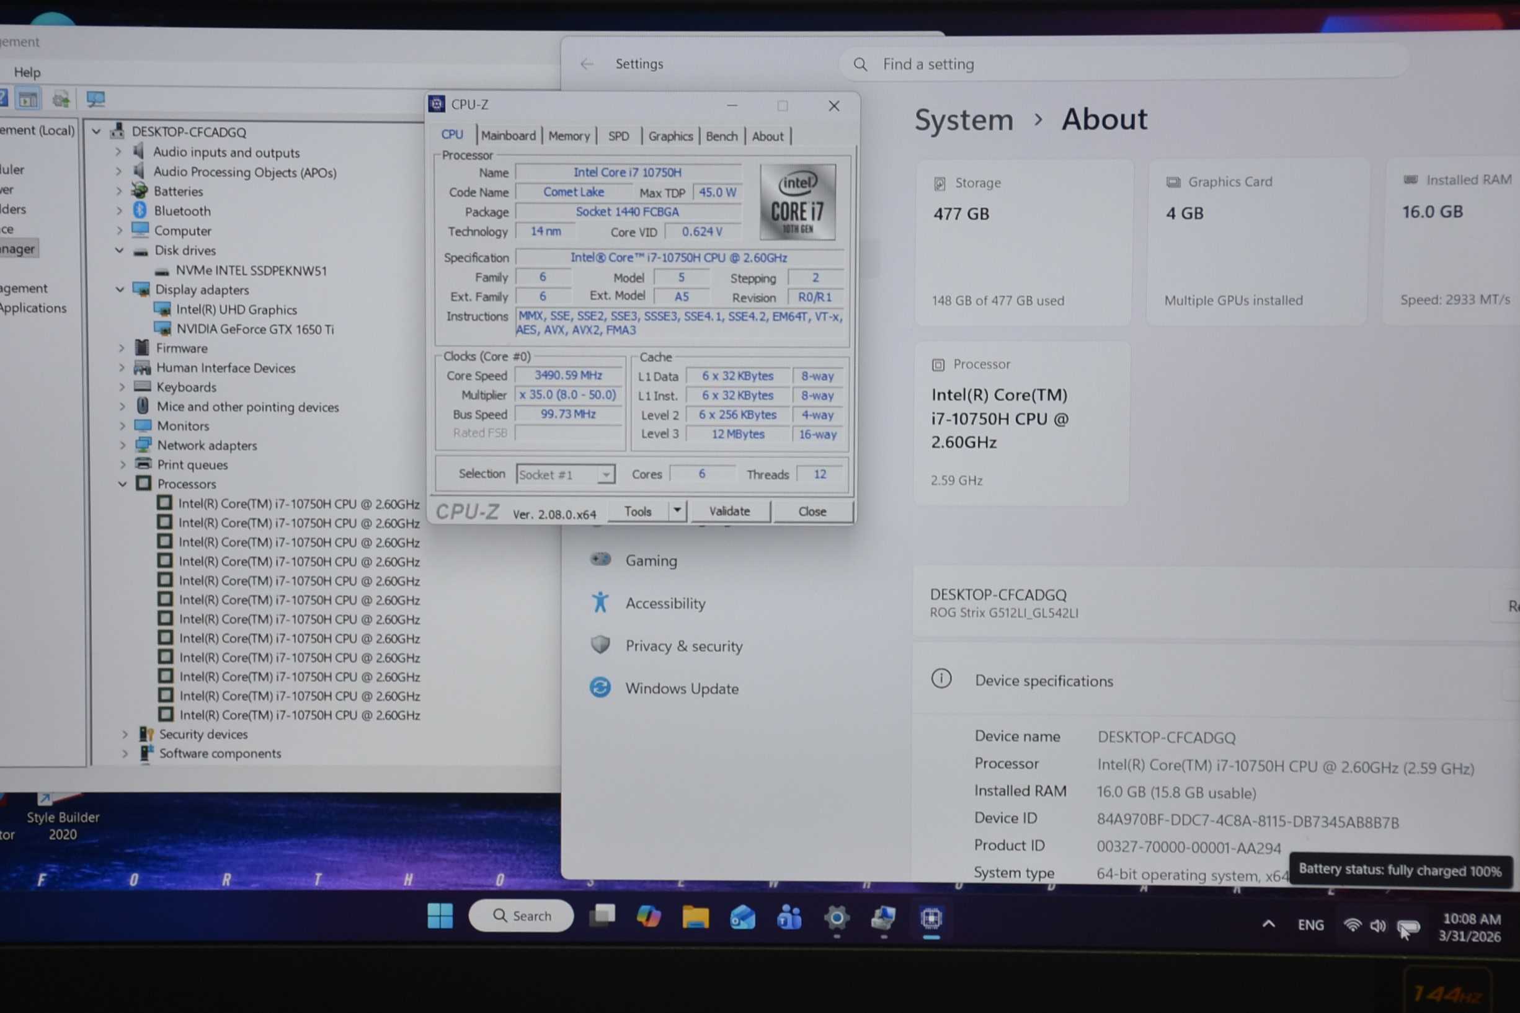Click the CPU-Z taskbar icon

click(931, 918)
